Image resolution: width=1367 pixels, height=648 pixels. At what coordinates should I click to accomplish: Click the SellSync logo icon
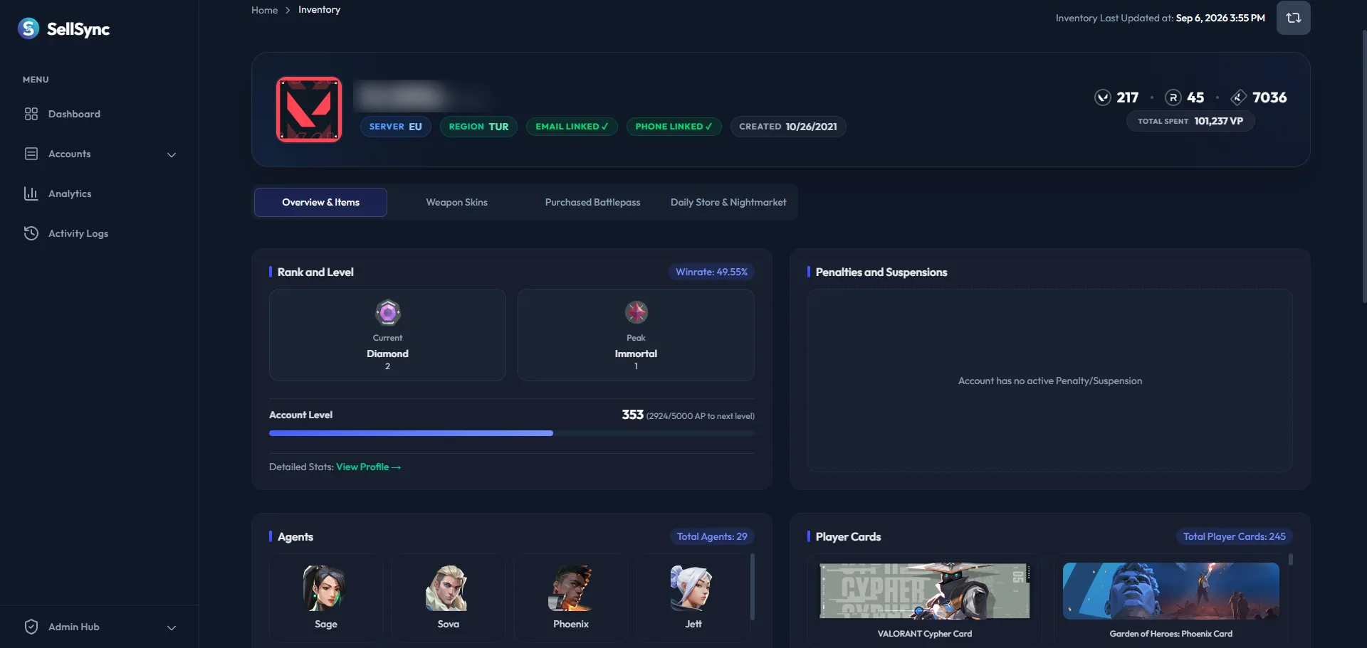point(28,28)
